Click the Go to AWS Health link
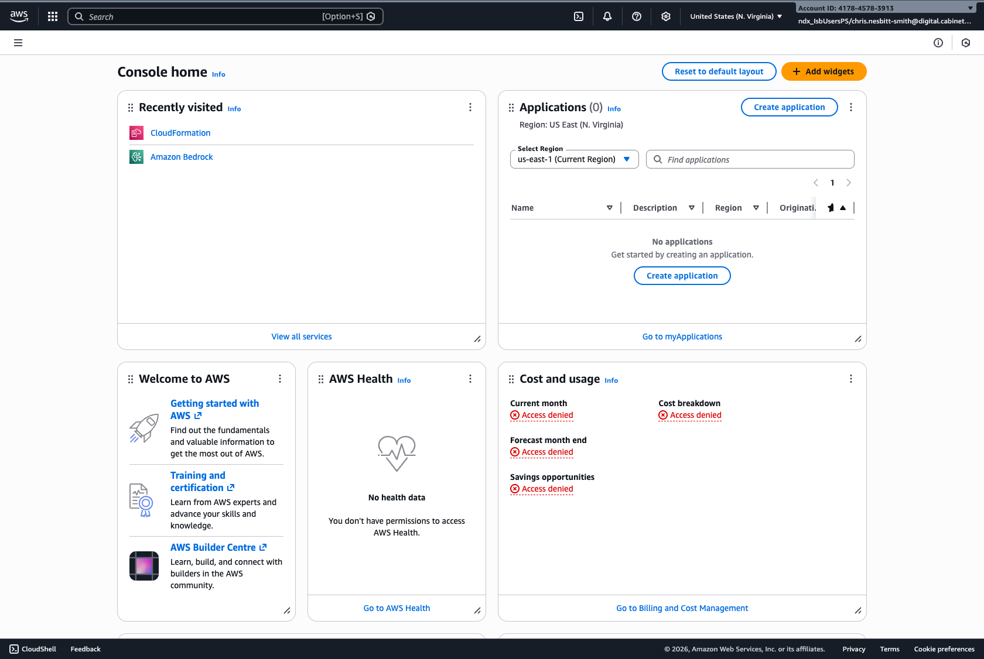Viewport: 984px width, 659px height. (x=397, y=608)
